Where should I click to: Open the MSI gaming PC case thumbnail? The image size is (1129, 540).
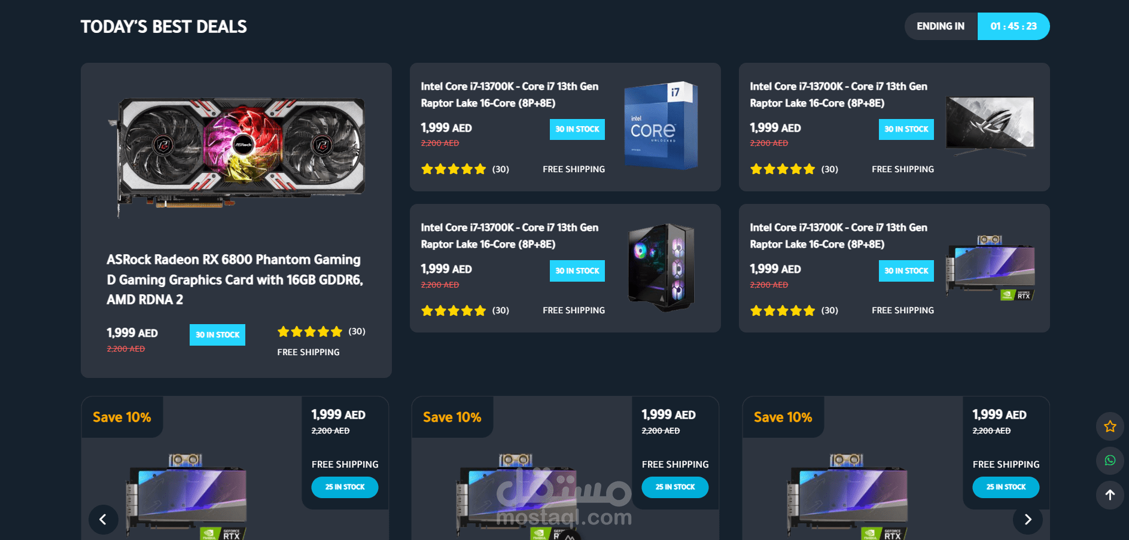[x=661, y=267]
